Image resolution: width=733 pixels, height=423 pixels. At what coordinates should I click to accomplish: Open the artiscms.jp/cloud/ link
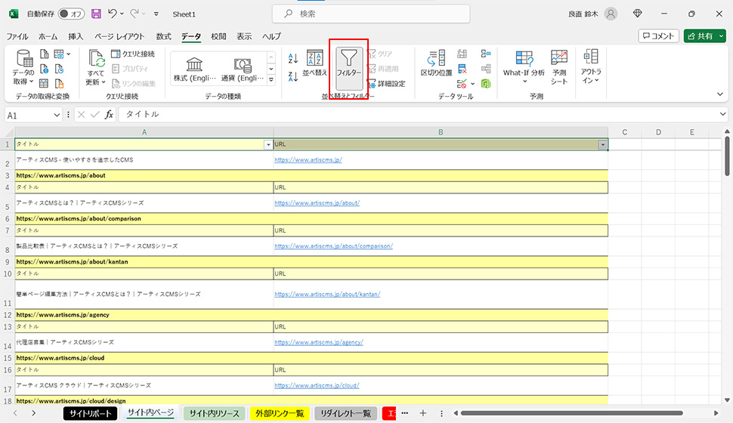point(317,385)
